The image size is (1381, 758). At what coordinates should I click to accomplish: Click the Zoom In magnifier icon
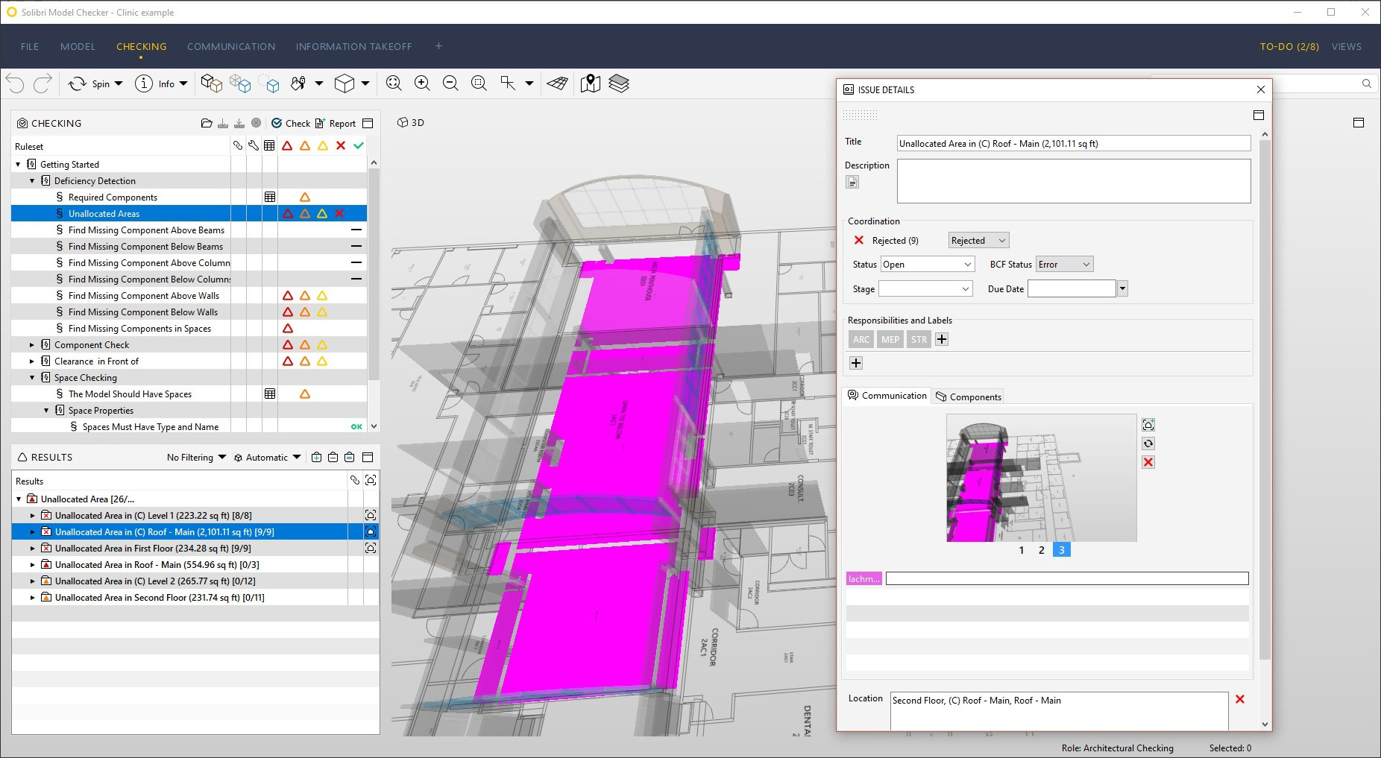[422, 83]
